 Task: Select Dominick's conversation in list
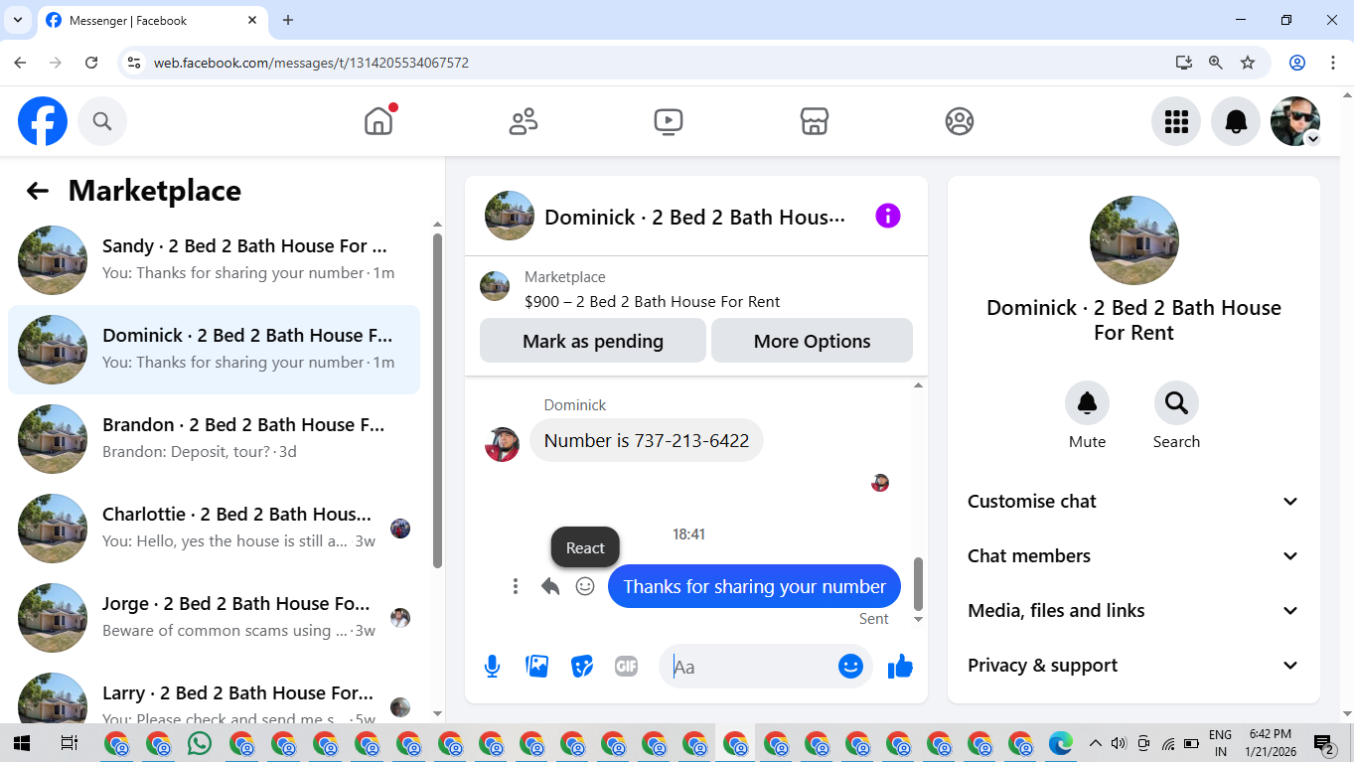point(214,350)
